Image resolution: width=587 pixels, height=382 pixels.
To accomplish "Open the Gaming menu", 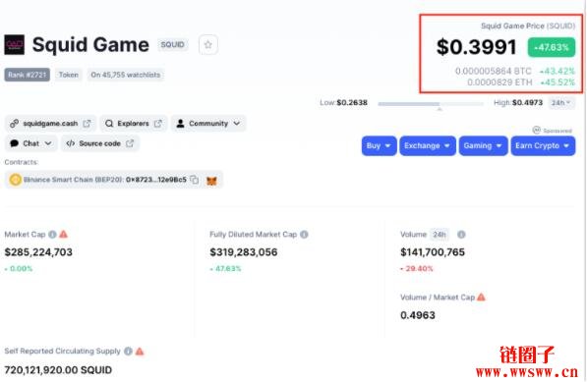I will [x=483, y=145].
